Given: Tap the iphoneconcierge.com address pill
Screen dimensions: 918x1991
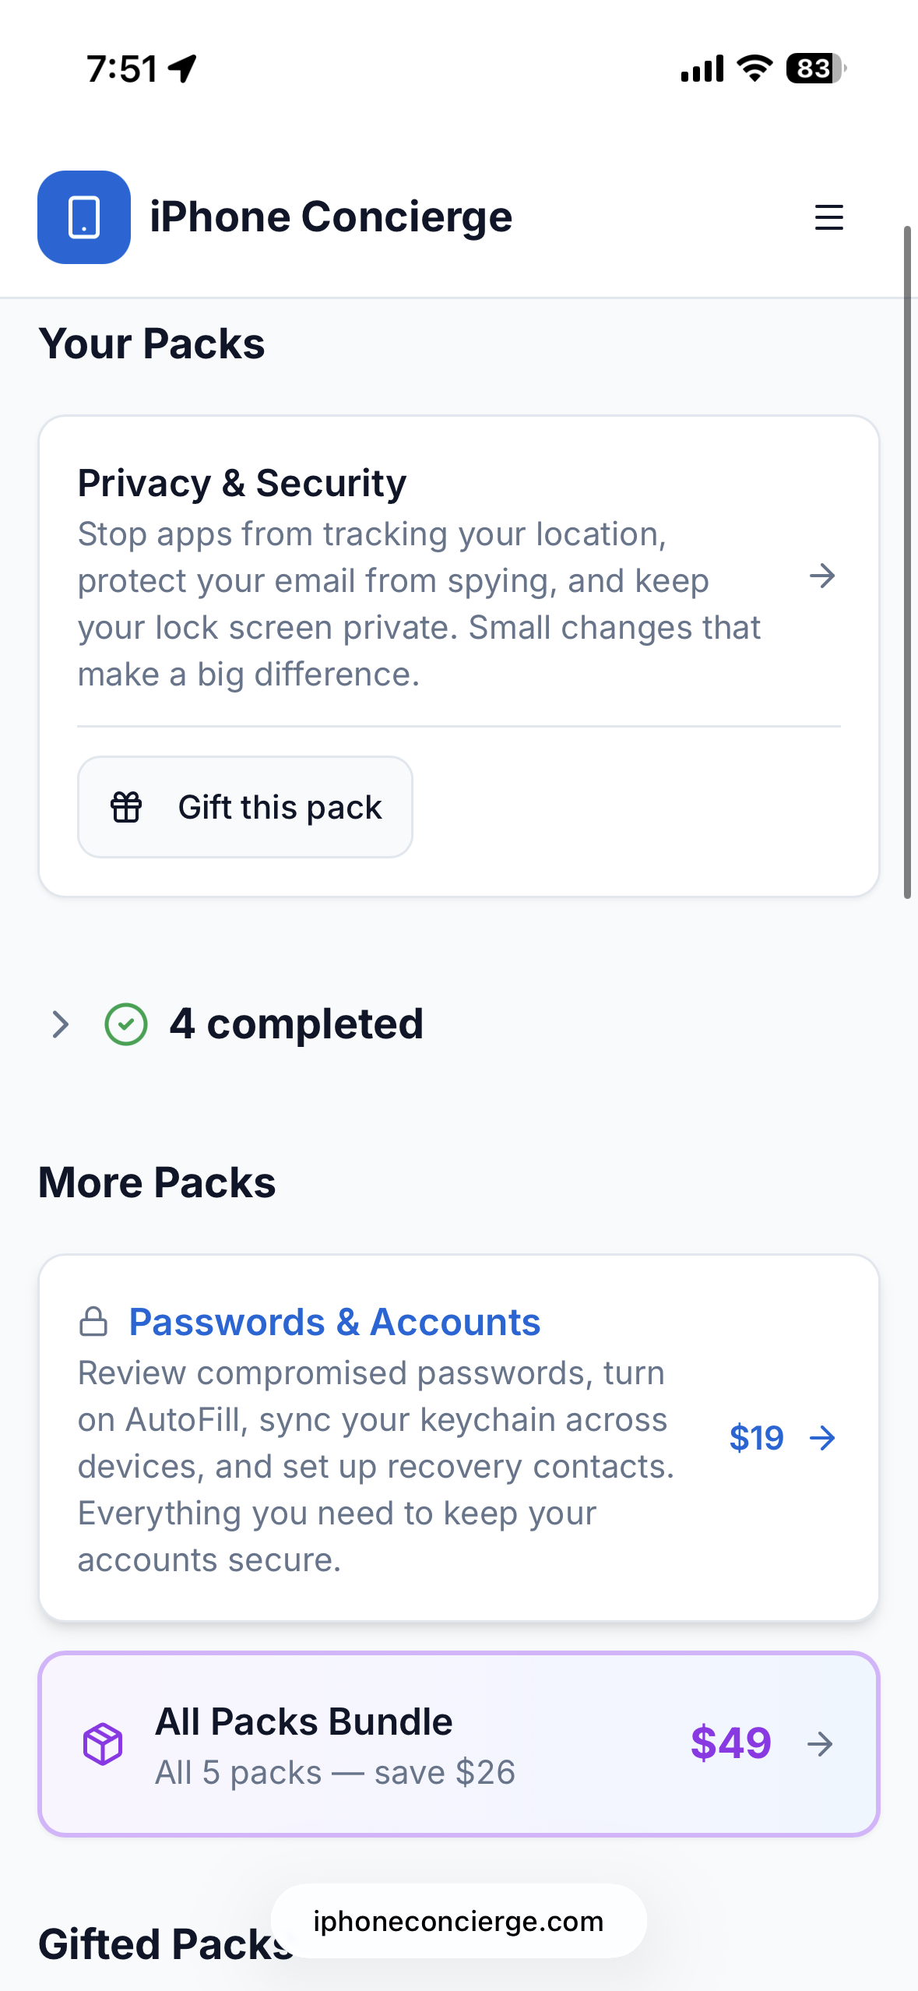Looking at the screenshot, I should tap(459, 1921).
